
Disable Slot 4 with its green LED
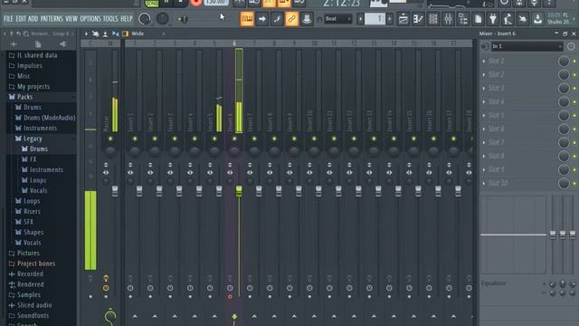click(574, 101)
